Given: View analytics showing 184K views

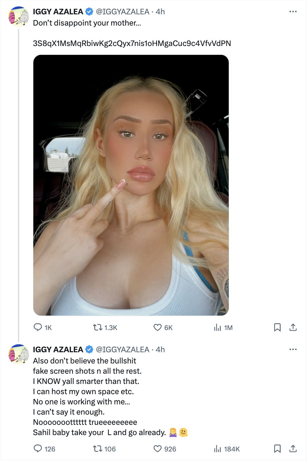Looking at the screenshot, I should point(217,449).
